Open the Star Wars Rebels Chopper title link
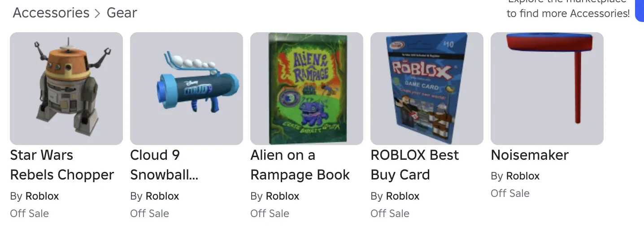 (x=62, y=165)
